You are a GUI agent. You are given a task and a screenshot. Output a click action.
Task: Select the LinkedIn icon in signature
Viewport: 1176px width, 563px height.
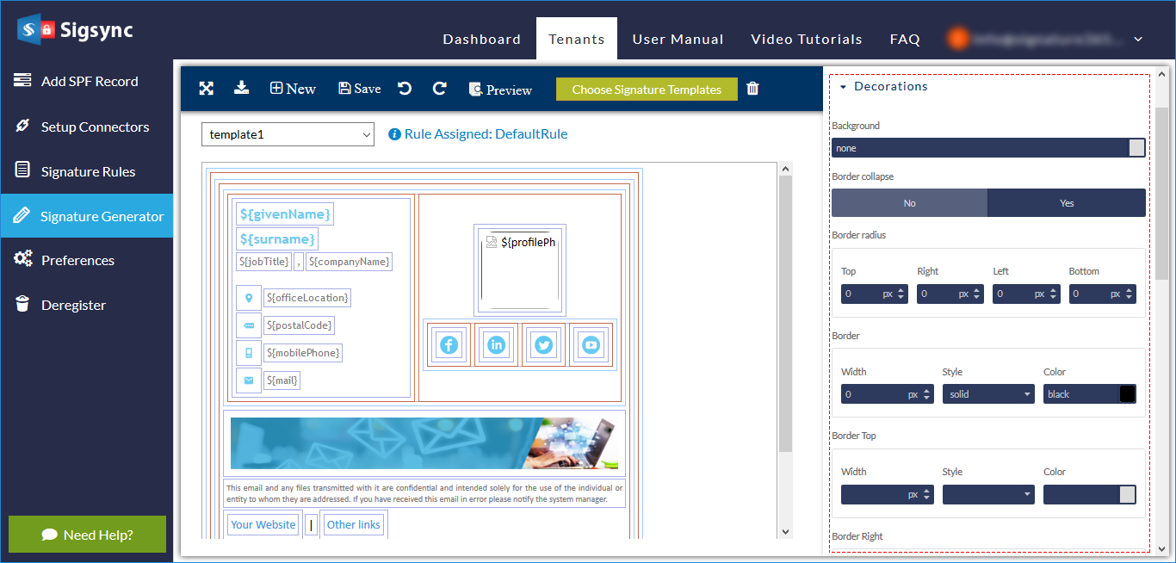[x=496, y=345]
